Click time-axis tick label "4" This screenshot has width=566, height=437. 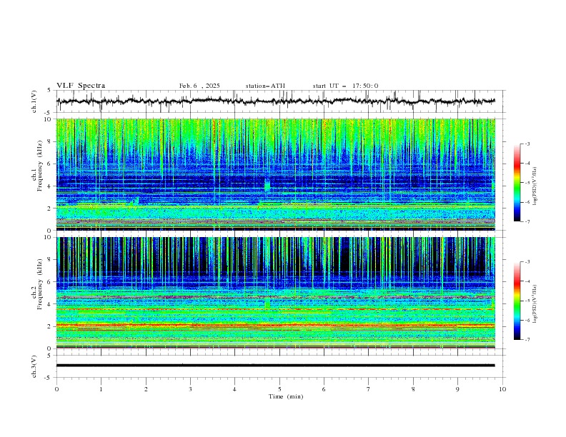234,389
